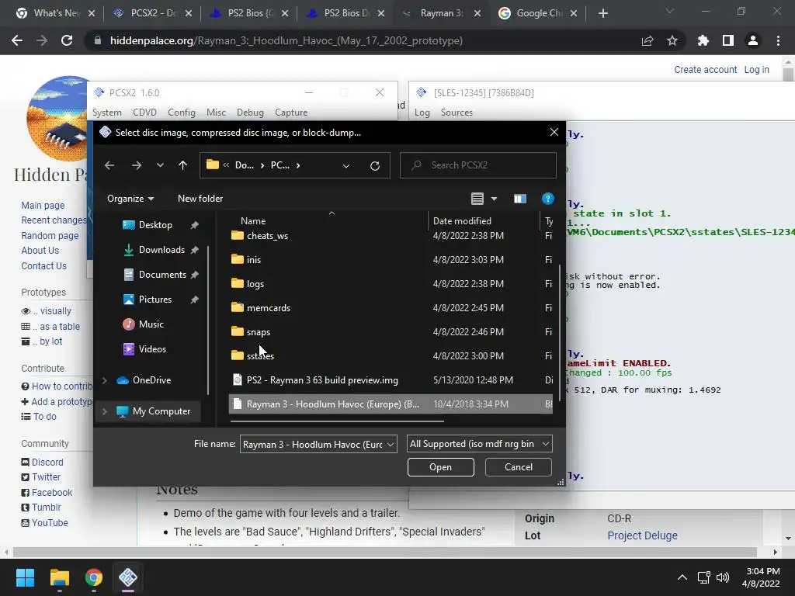This screenshot has width=795, height=596.
Task: Select Documents in the navigation pane
Action: [x=162, y=275]
